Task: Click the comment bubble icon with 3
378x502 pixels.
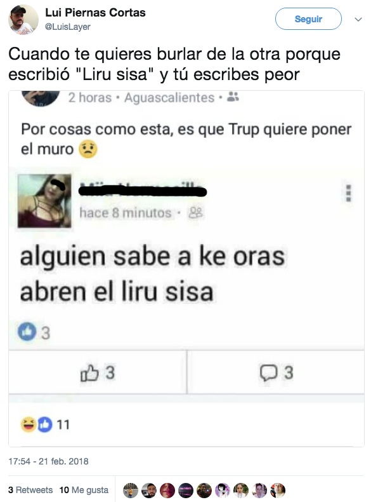Action: [277, 372]
